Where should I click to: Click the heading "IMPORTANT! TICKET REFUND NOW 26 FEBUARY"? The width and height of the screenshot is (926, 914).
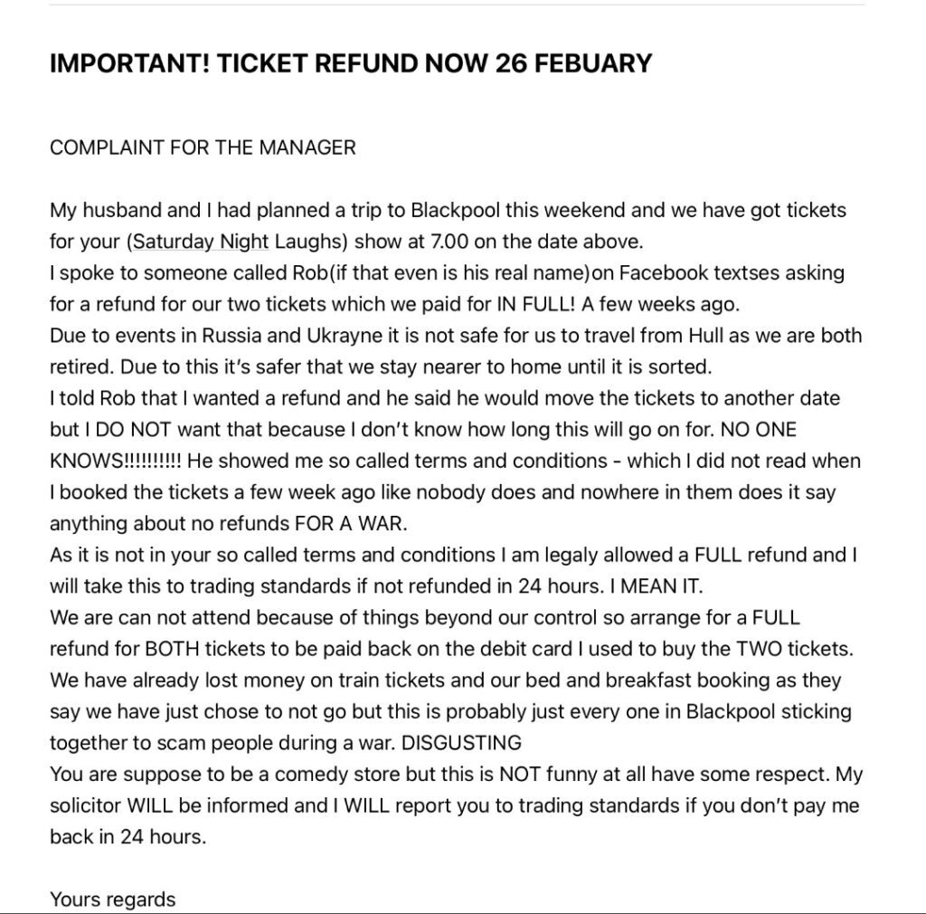click(x=351, y=63)
